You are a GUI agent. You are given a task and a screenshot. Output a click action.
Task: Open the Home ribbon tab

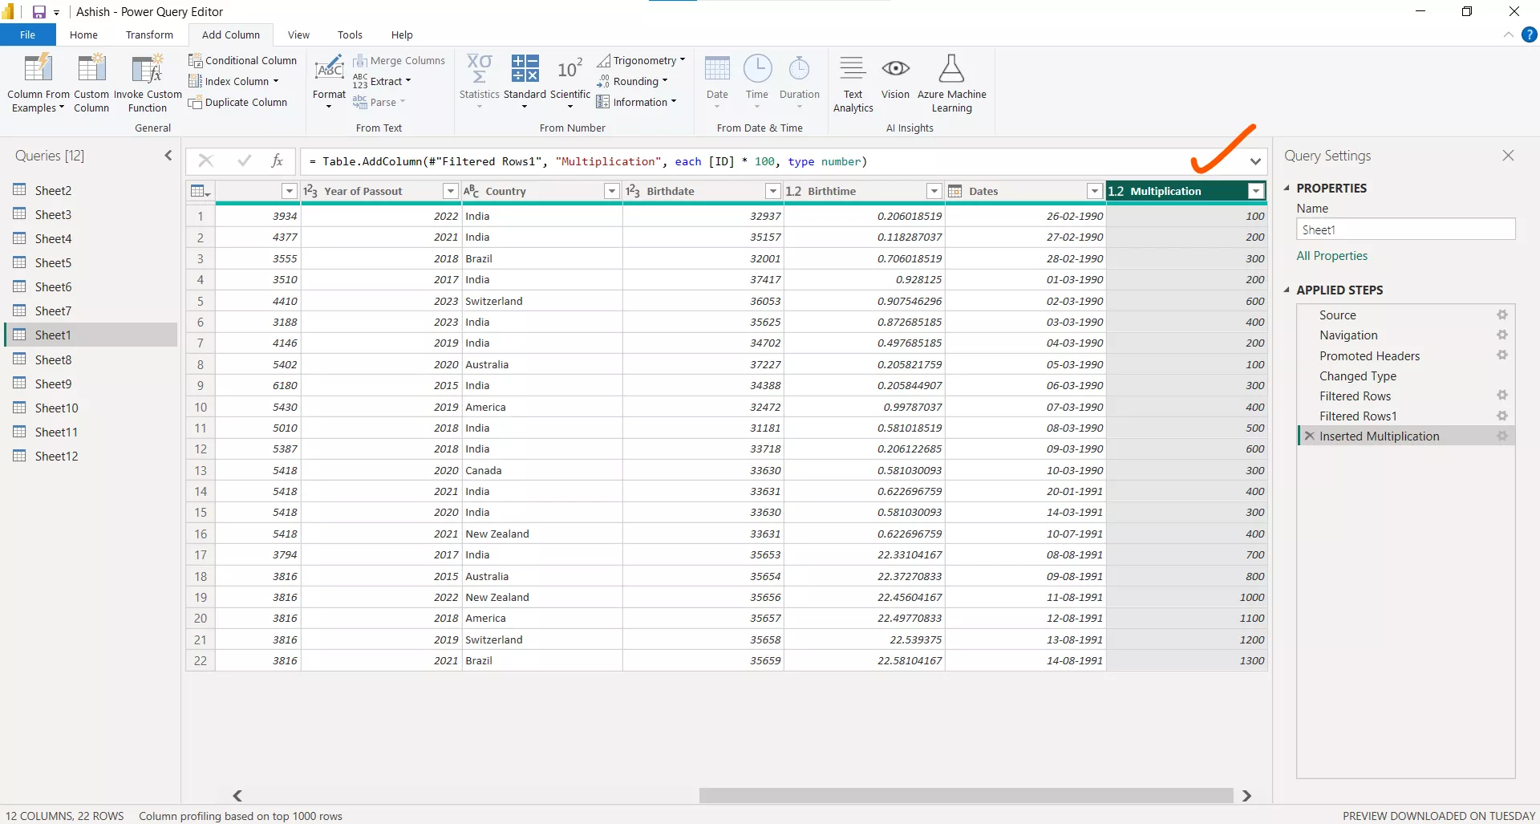pyautogui.click(x=83, y=35)
